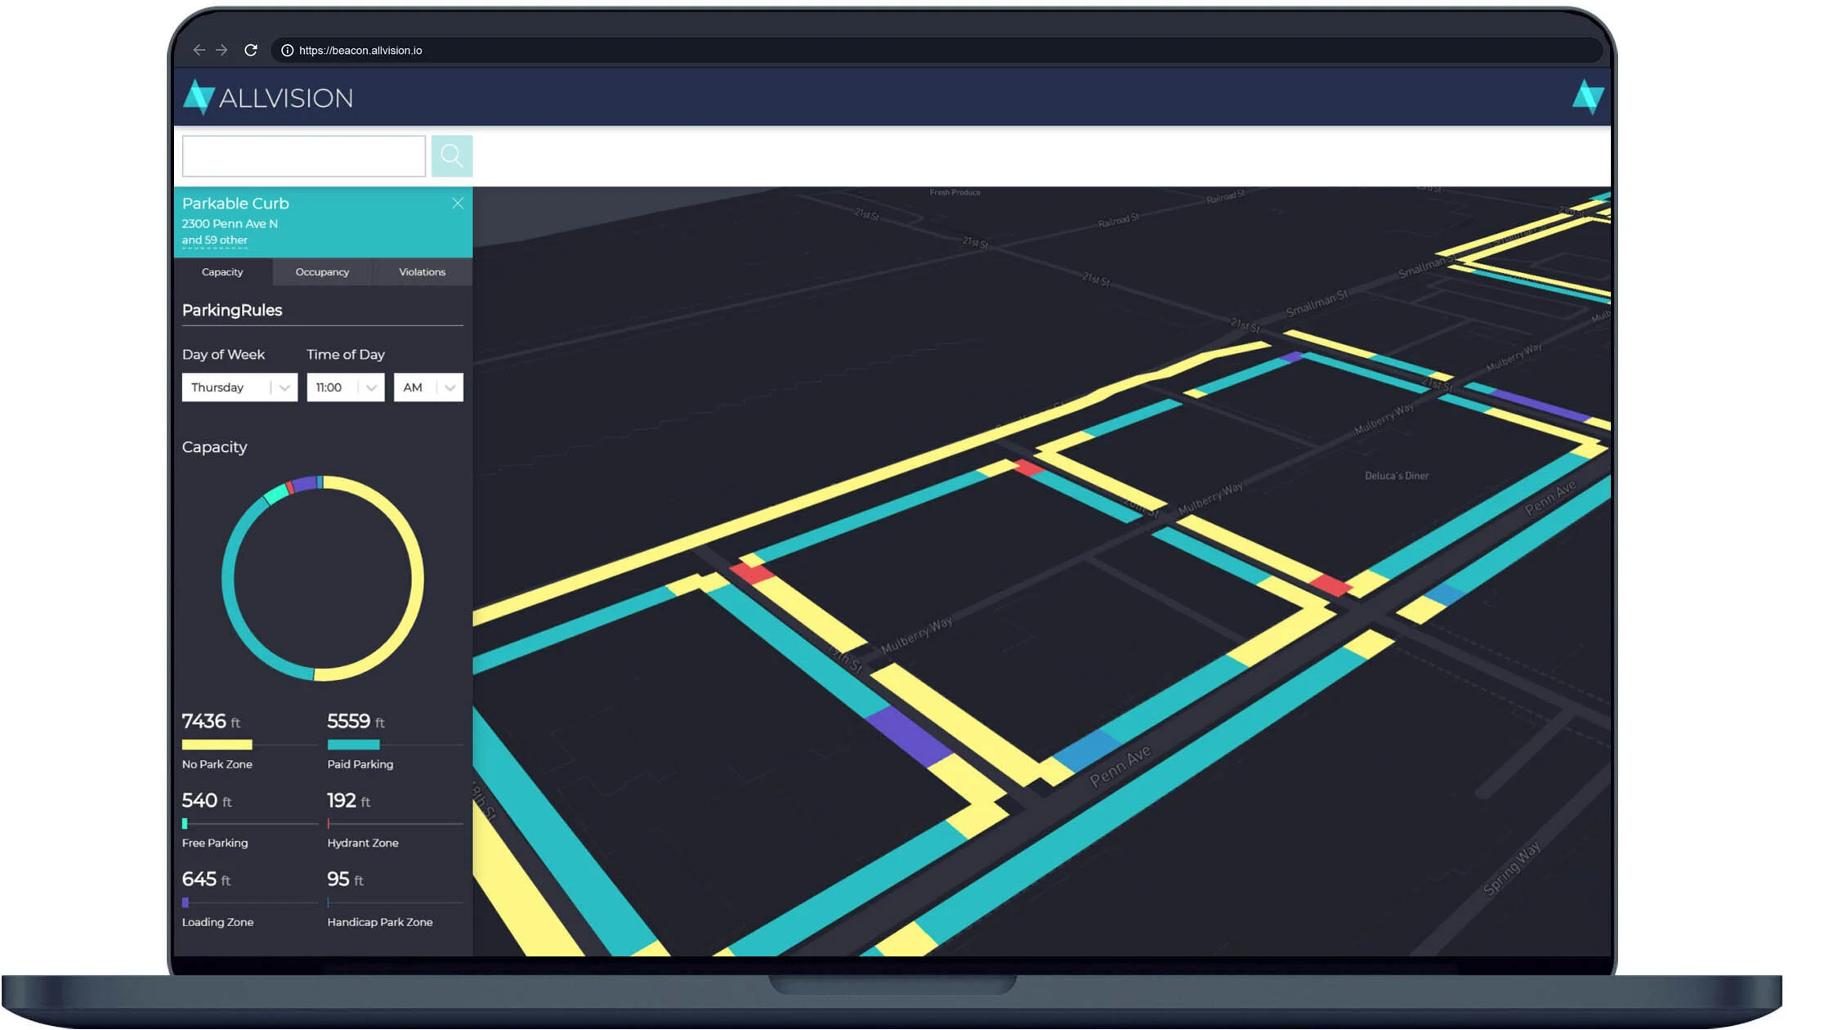This screenshot has width=1829, height=1030.
Task: Switch to the Occupancy tab
Action: click(322, 272)
